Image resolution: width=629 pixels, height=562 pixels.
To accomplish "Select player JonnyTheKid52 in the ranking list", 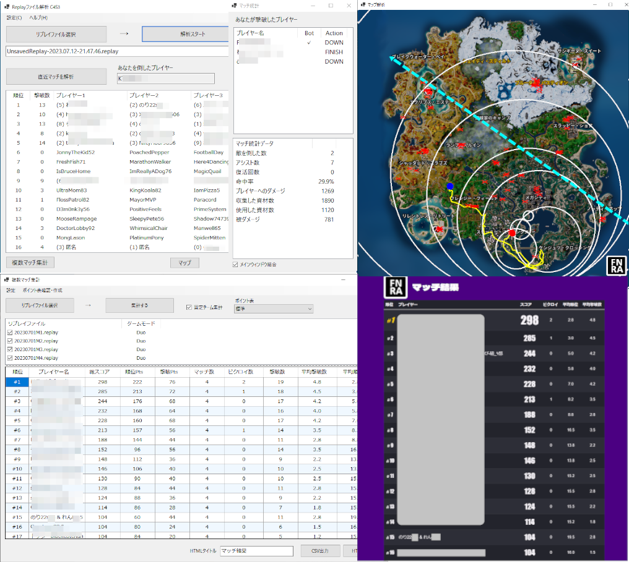I will (76, 152).
